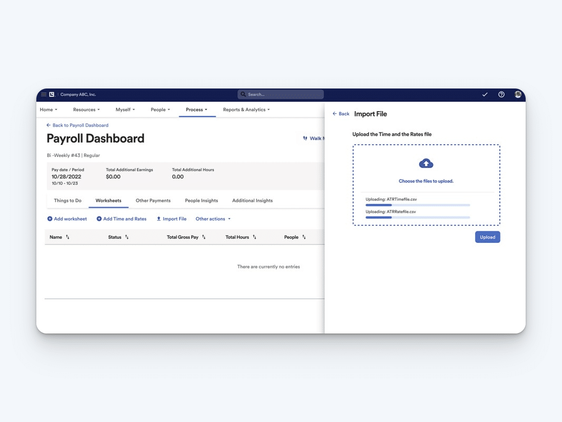Click the Walk Me Through icon

coord(304,138)
